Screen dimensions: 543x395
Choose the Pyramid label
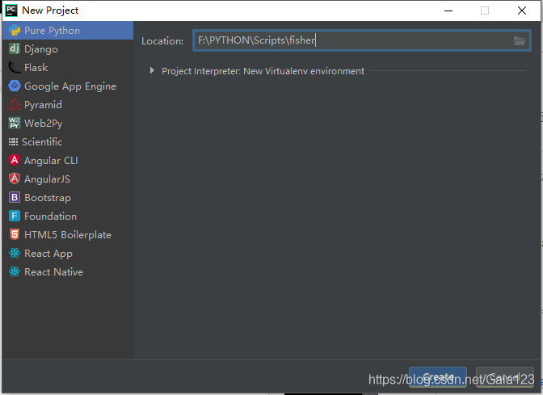(x=43, y=105)
